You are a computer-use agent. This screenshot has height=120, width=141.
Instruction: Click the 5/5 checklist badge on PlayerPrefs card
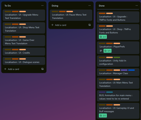pos(107,51)
